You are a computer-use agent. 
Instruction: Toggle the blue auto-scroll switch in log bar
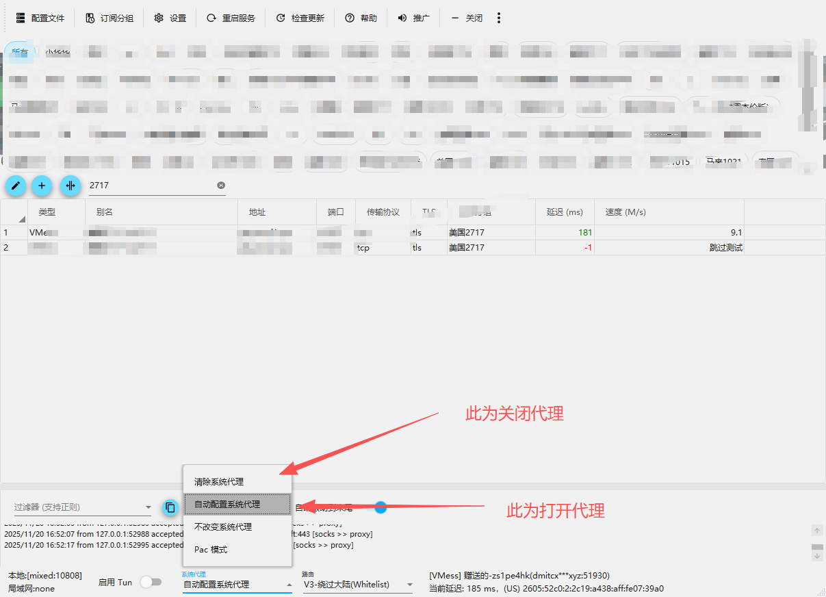coord(378,507)
